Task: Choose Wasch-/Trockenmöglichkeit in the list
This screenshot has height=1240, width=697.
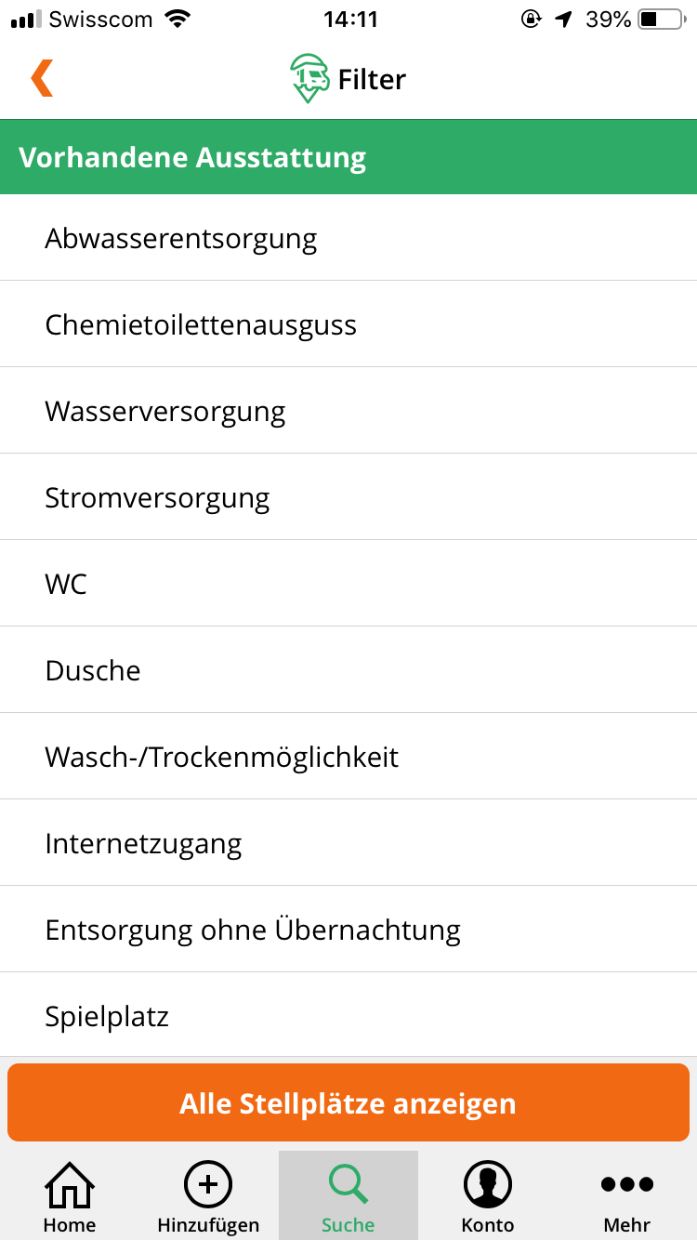Action: click(x=348, y=757)
